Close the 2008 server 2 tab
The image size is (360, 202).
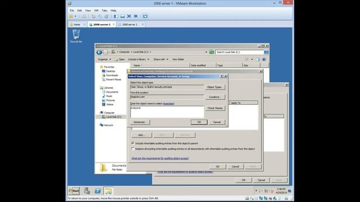[x=142, y=25]
